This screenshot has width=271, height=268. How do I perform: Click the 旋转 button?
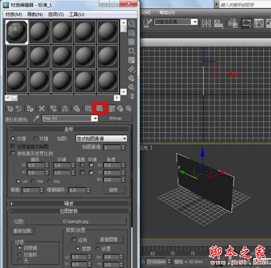(114, 190)
